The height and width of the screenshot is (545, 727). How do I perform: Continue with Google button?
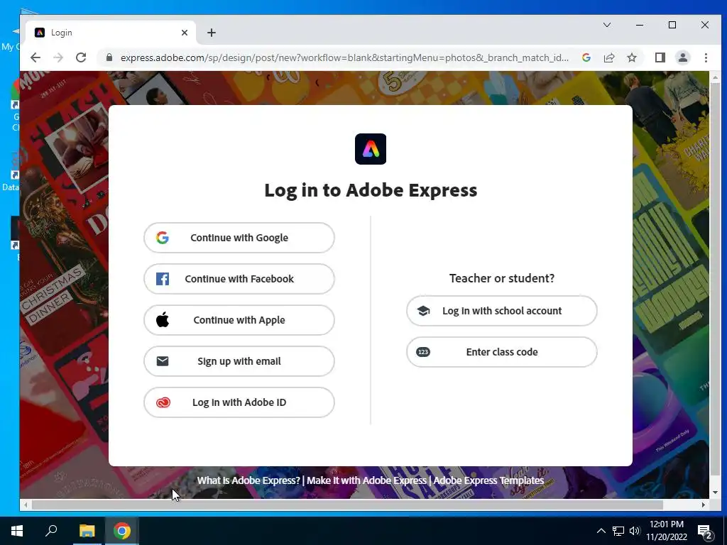point(239,238)
